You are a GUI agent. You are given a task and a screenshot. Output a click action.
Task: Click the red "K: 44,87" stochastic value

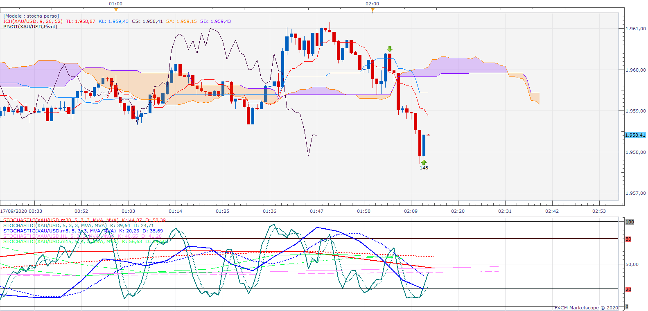click(132, 220)
